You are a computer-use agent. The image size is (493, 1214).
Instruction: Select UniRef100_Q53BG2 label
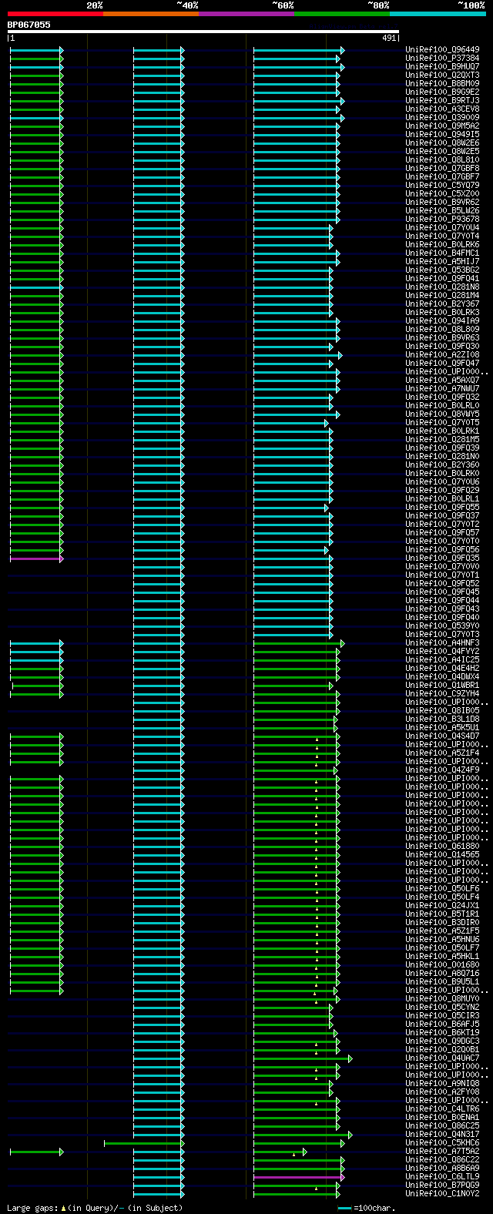click(x=442, y=270)
